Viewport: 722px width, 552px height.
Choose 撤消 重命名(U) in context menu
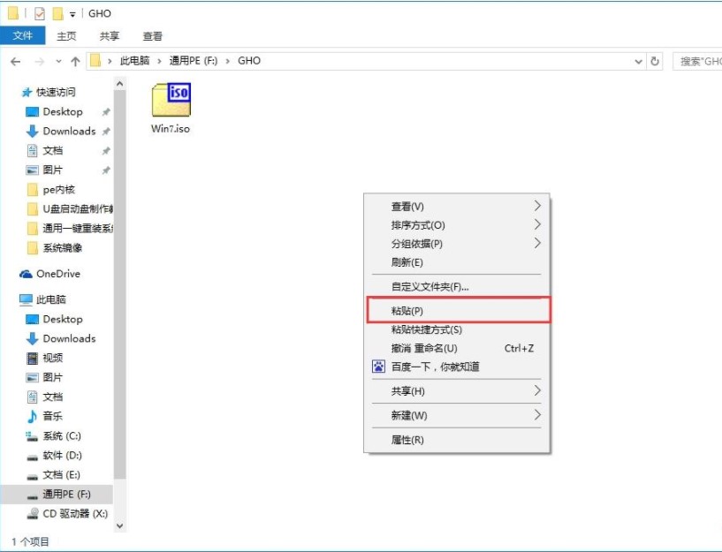coord(456,348)
